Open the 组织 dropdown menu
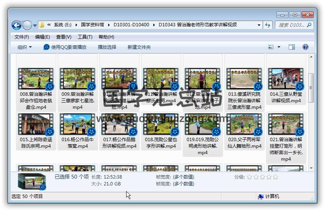 point(25,47)
